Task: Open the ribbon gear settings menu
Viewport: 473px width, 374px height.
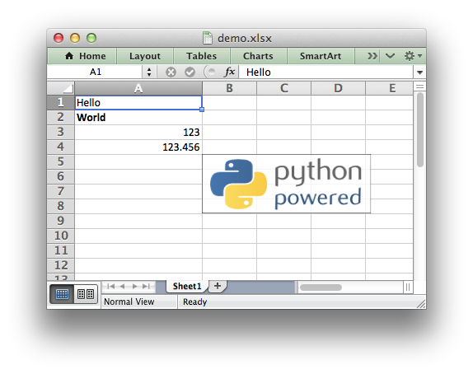Action: coord(413,56)
